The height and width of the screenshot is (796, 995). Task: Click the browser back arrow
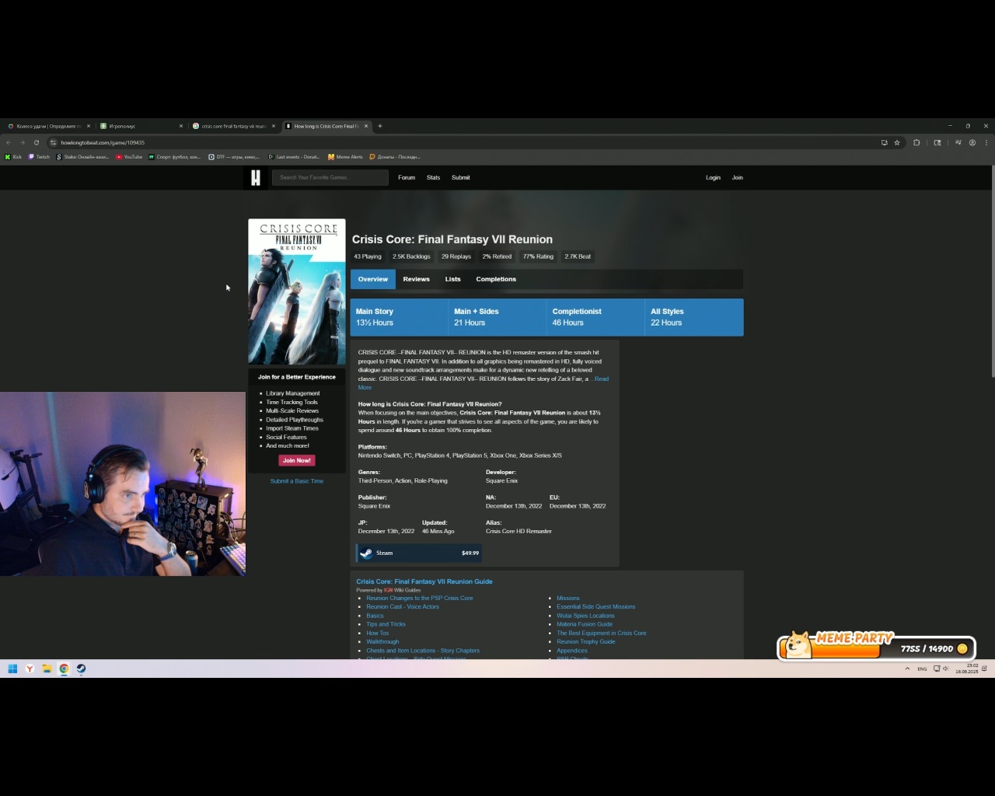coord(9,142)
